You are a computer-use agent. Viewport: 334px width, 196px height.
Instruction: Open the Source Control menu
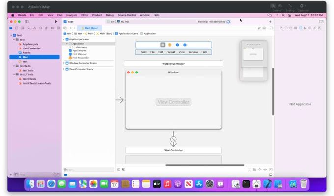[127, 15]
